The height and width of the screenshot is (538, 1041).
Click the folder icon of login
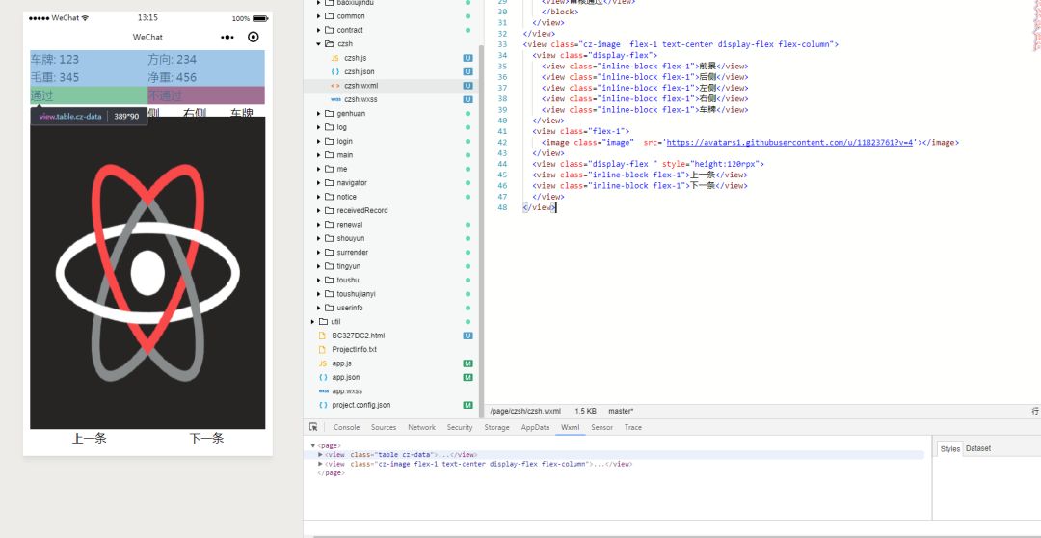pos(330,141)
